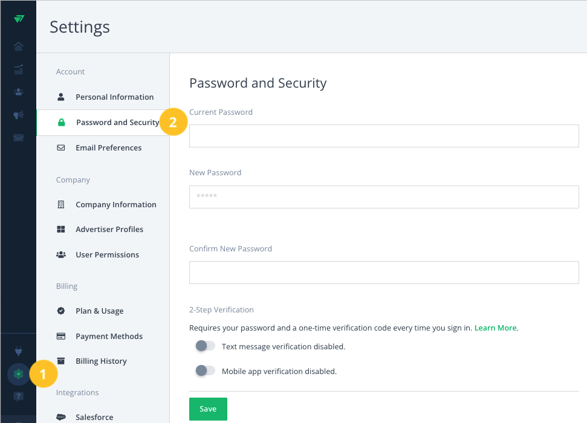Image resolution: width=587 pixels, height=423 pixels.
Task: Open the integrations plug icon in sidebar
Action: point(18,351)
